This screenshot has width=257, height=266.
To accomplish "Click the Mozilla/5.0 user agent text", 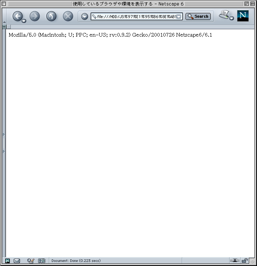I will click(110, 35).
